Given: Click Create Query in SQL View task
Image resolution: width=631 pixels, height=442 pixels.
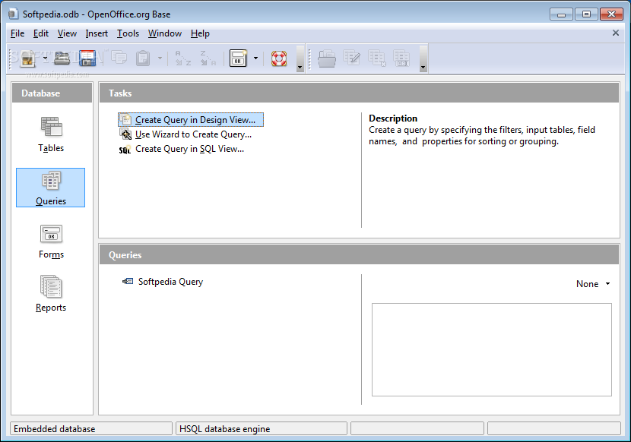Looking at the screenshot, I should [x=182, y=149].
